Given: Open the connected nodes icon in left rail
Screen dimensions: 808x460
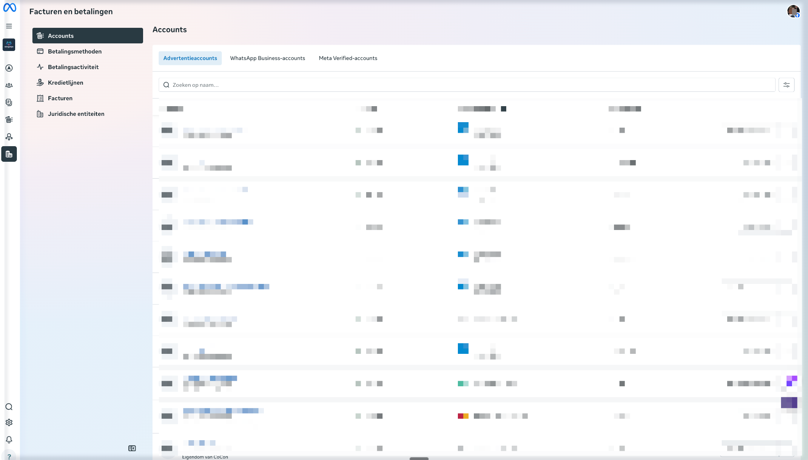Looking at the screenshot, I should click(9, 137).
